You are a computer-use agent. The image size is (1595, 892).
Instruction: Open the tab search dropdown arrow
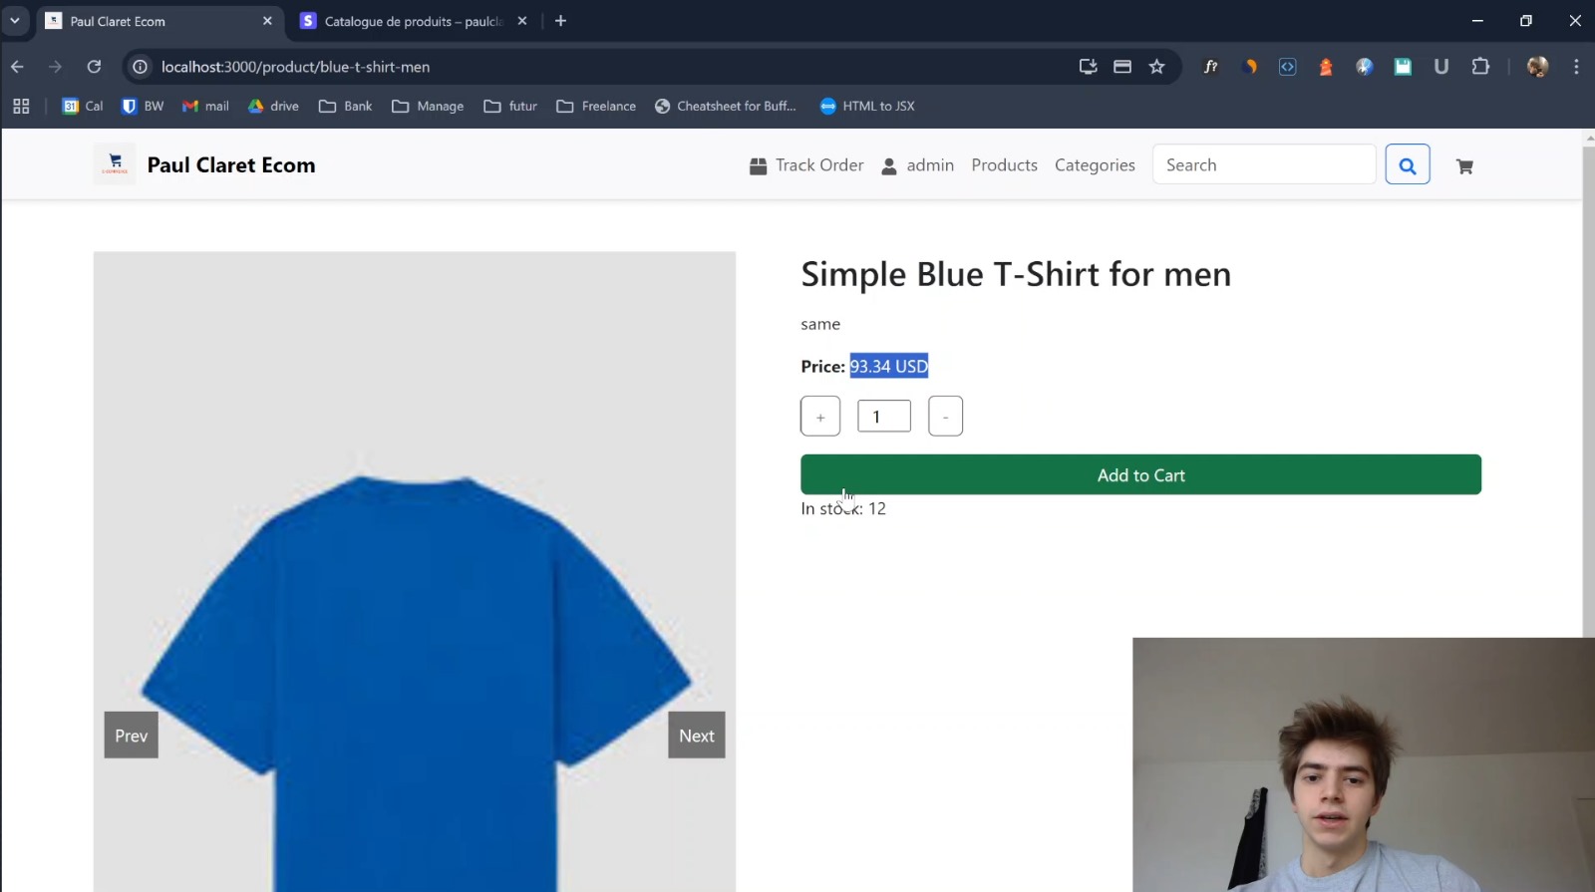(x=15, y=20)
